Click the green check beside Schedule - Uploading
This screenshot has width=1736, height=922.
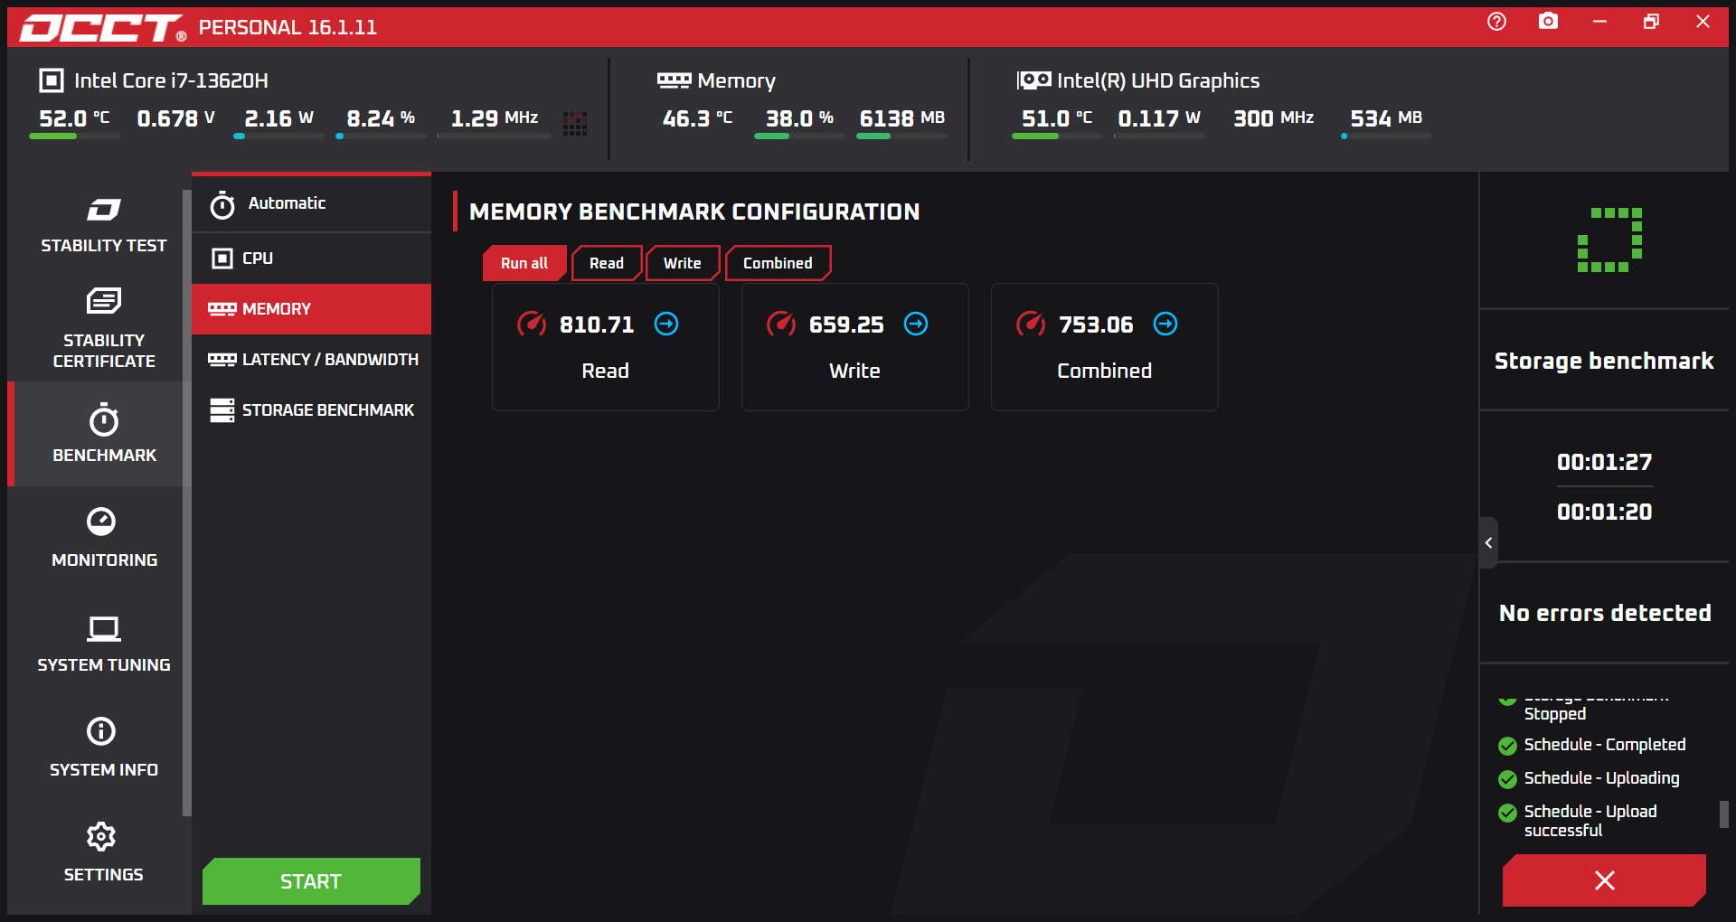point(1507,779)
